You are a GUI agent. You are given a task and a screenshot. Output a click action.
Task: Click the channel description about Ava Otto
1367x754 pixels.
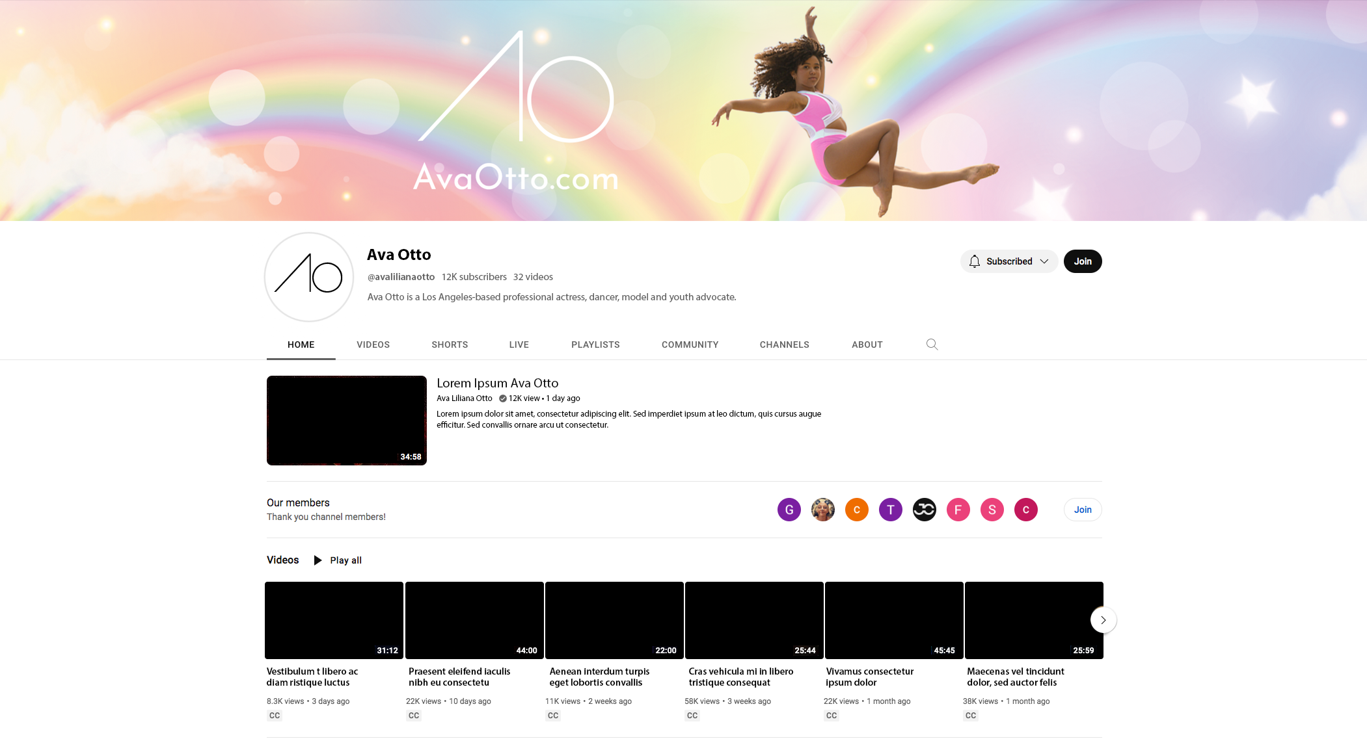pyautogui.click(x=552, y=297)
